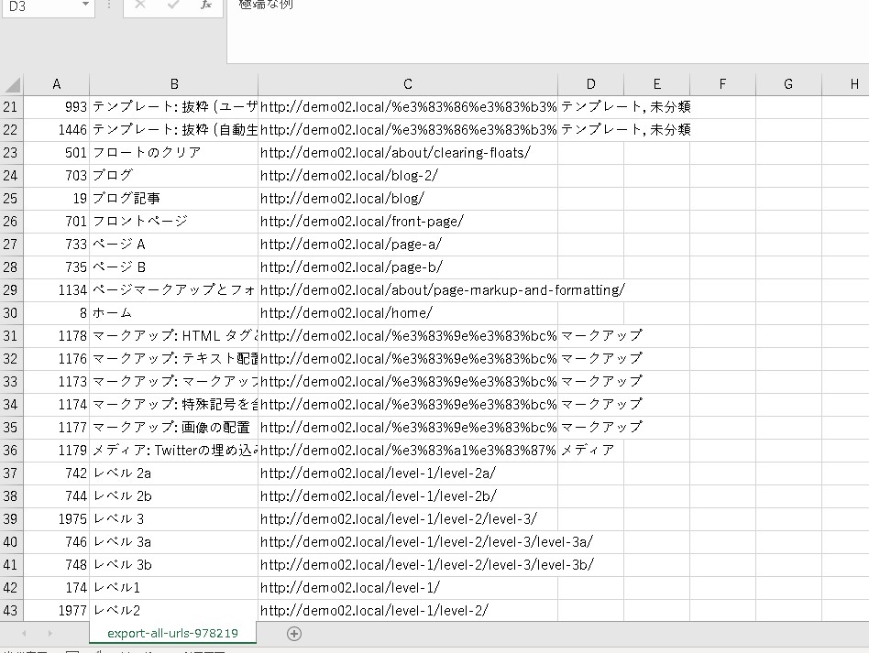869x653 pixels.
Task: Click the blog-2 URL cell
Action: click(408, 175)
